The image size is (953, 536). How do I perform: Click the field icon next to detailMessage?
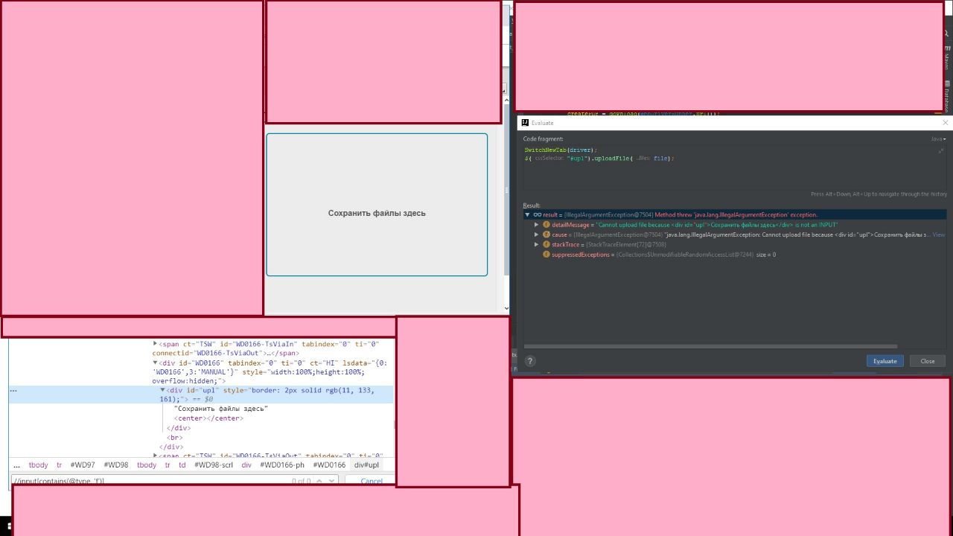[546, 225]
